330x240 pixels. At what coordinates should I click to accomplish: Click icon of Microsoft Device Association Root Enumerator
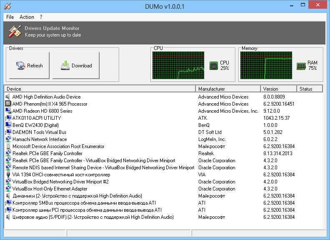click(x=8, y=146)
